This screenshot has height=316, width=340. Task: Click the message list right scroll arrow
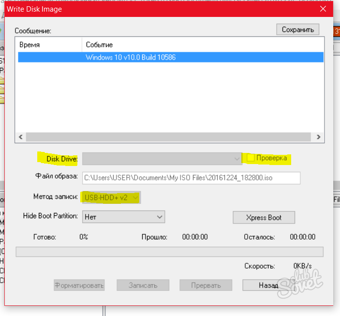click(x=319, y=137)
